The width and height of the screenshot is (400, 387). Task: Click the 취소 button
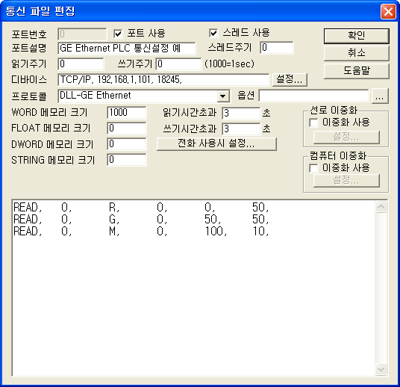pyautogui.click(x=357, y=53)
